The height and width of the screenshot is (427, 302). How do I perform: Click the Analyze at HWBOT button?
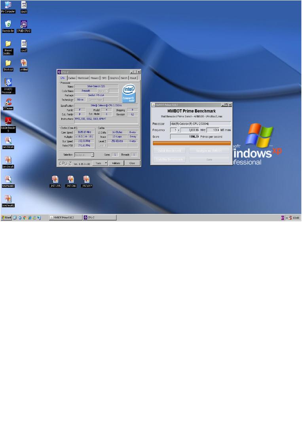(209, 151)
